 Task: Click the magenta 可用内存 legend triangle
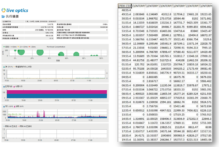[14, 87]
